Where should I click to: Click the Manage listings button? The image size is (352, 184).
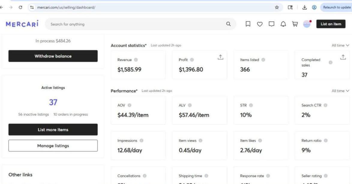tap(53, 146)
